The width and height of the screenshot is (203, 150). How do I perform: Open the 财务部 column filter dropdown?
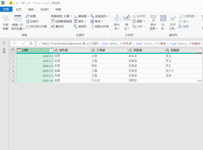pyautogui.click(x=88, y=50)
